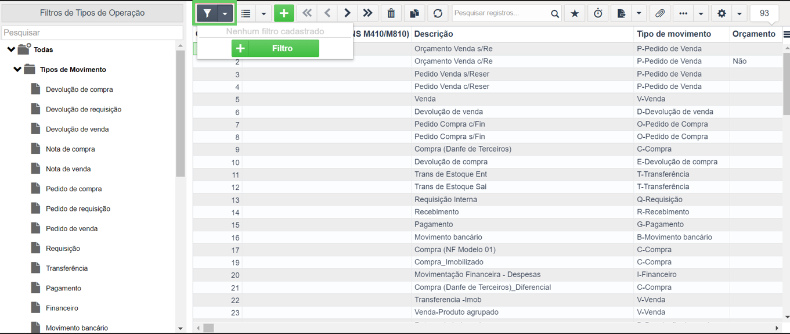Viewport: 790px width, 334px height.
Task: Duplicate record using the copy icon
Action: click(x=414, y=13)
